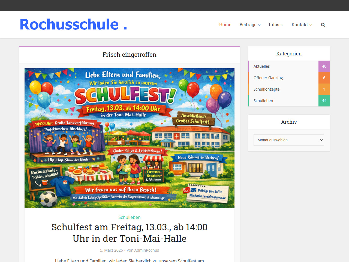Open the Offener Ganztag category

[268, 78]
